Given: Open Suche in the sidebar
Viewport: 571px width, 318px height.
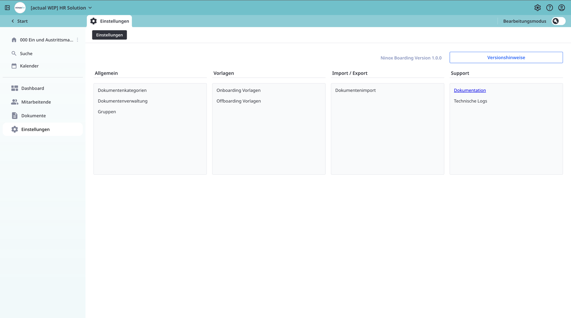Looking at the screenshot, I should (26, 53).
